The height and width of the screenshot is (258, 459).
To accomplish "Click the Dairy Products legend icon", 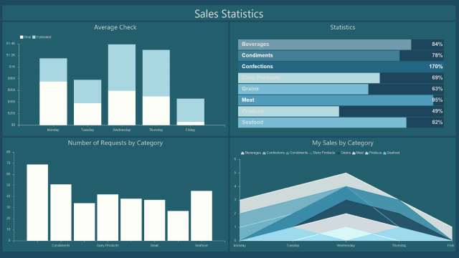I will pyautogui.click(x=311, y=153).
